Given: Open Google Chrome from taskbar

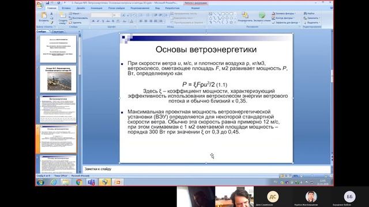Looking at the screenshot, I should (x=79, y=182).
